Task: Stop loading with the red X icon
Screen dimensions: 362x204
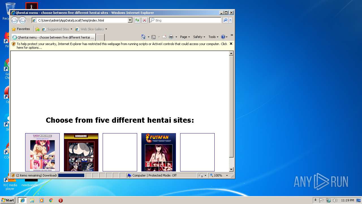Action: 145,20
